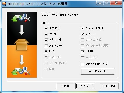Click the 次へ > button
Viewport: 124px width, 93px height.
tap(85, 86)
